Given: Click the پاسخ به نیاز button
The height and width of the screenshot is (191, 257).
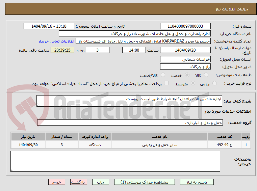Looking at the screenshot, I should 197,182.
